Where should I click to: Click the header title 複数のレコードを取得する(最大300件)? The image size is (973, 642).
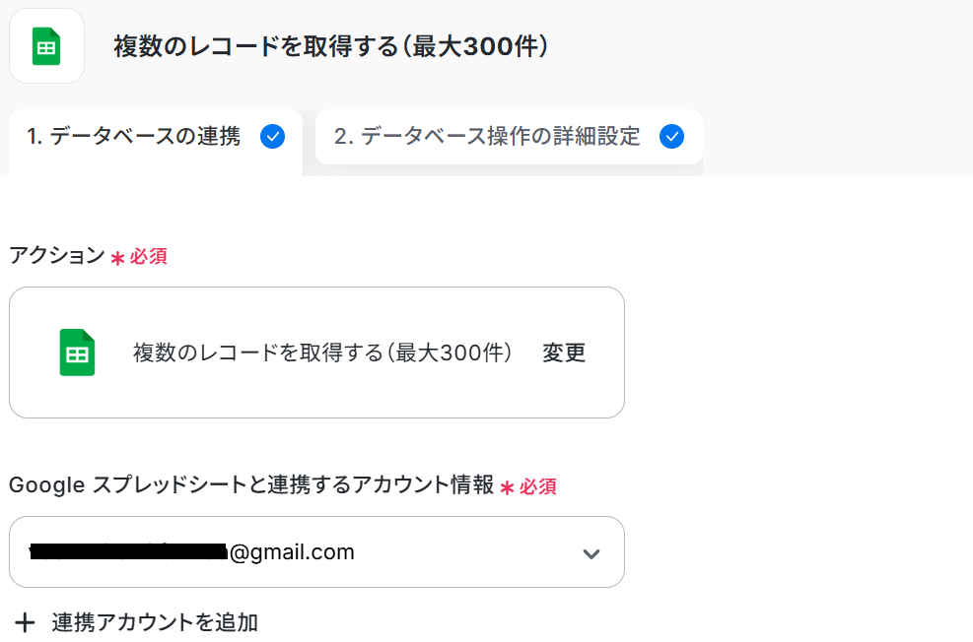(330, 46)
